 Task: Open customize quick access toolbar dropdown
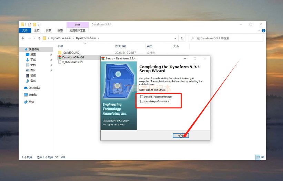39,24
